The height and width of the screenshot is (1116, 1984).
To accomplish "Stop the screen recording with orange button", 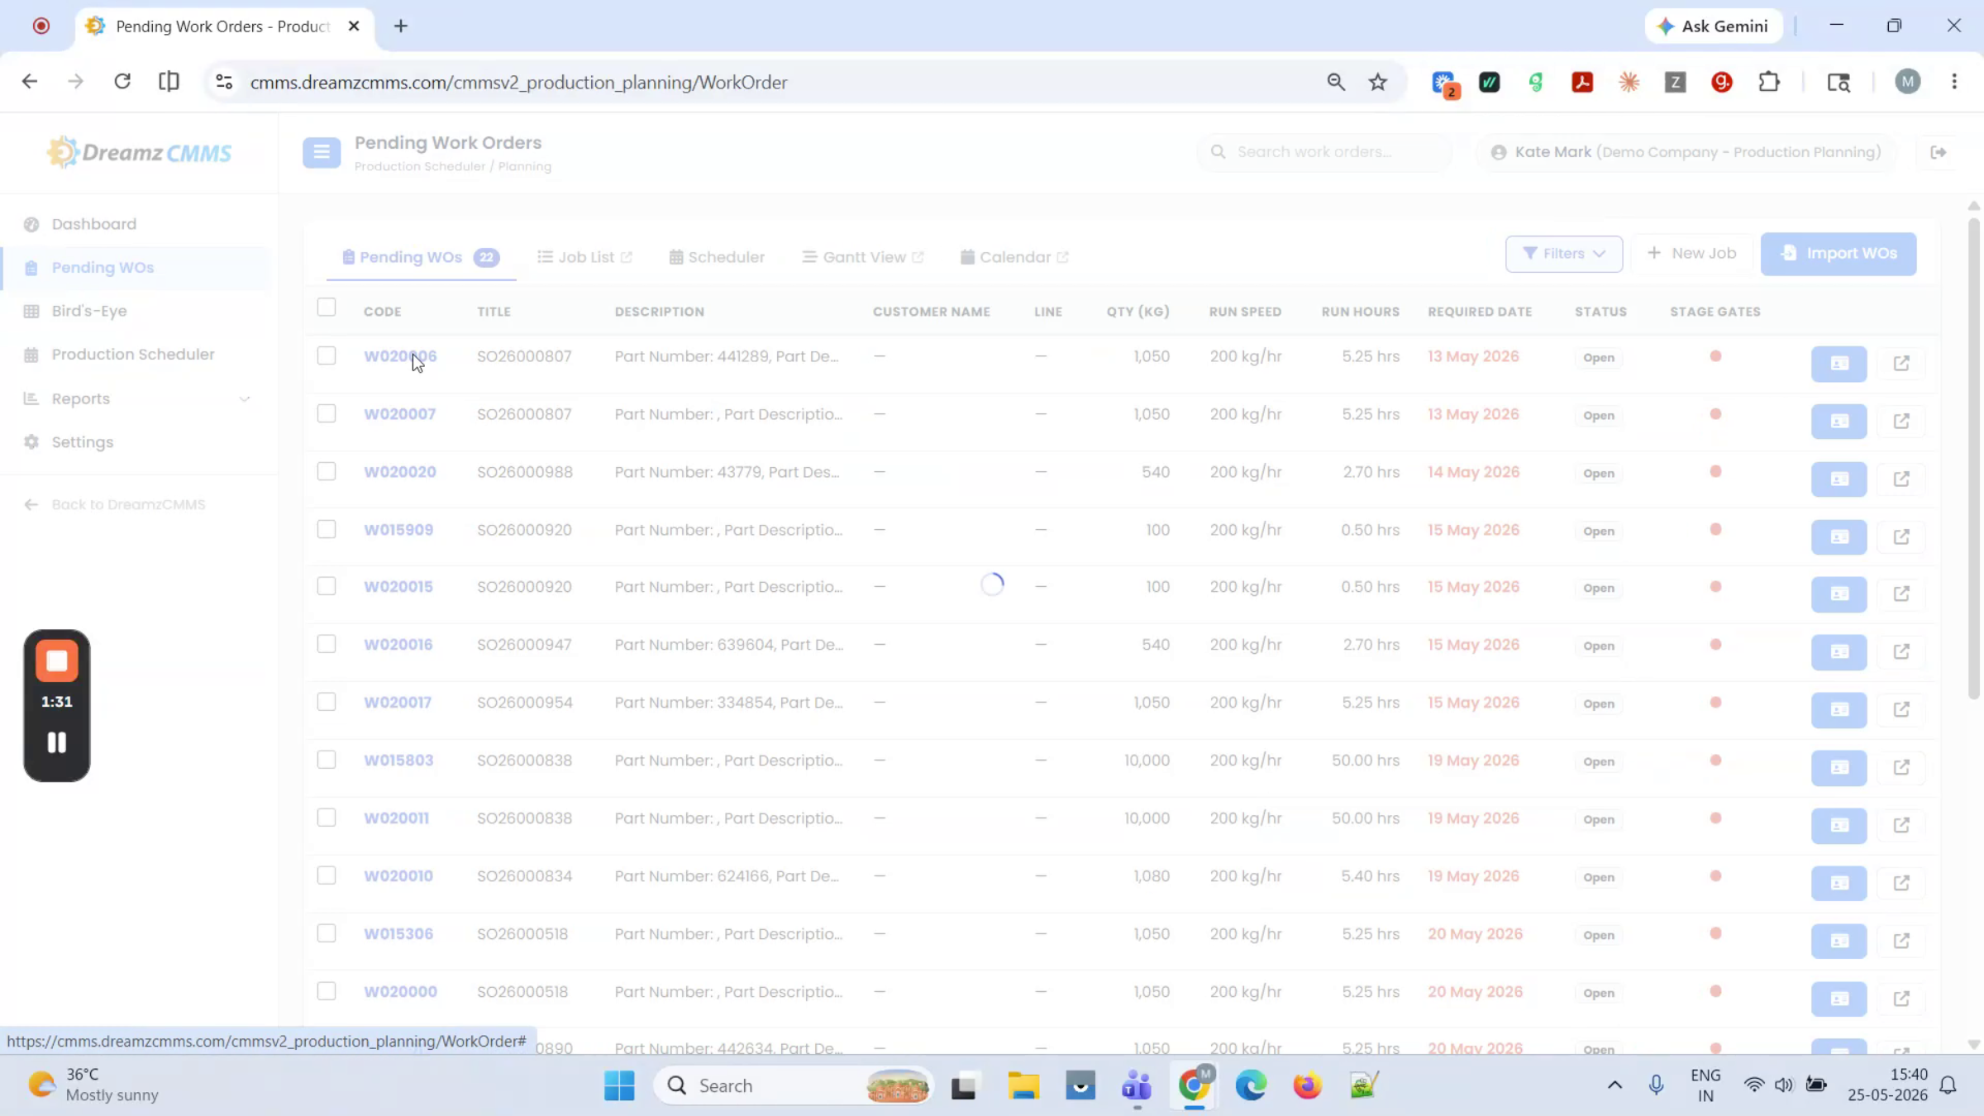I will 57,661.
